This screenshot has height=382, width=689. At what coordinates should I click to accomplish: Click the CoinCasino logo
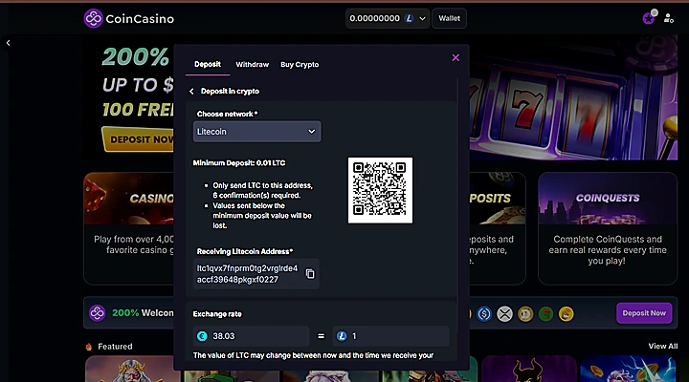click(x=129, y=18)
